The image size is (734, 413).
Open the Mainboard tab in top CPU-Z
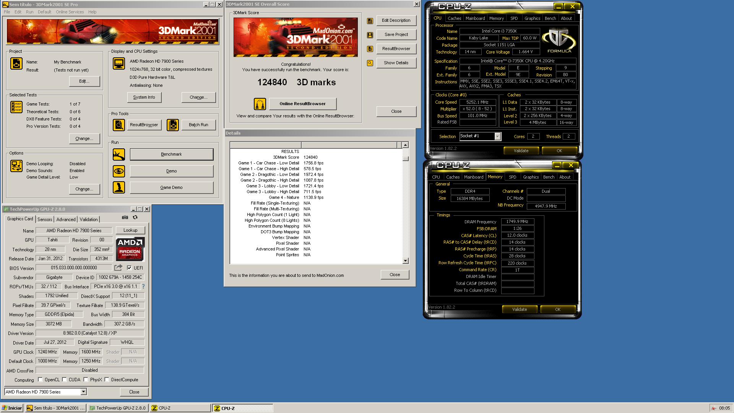475,18
